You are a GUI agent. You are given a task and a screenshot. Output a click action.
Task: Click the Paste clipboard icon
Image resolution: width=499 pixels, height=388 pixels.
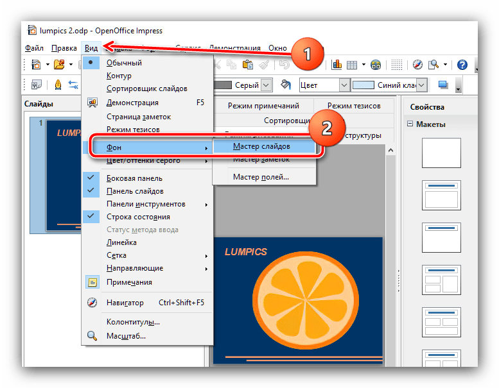(x=248, y=65)
